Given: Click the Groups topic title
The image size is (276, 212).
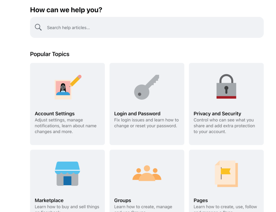Looking at the screenshot, I should coord(123,200).
